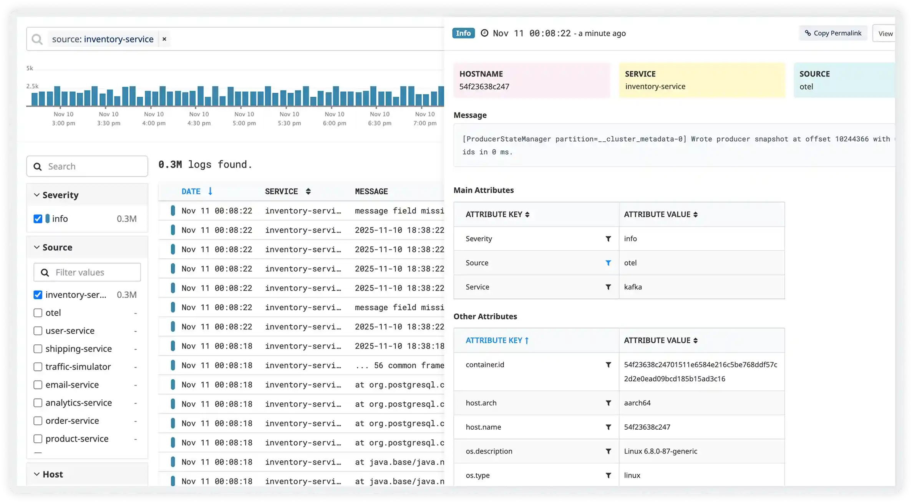Click the container.id filter funnel icon
This screenshot has height=503, width=912.
(608, 365)
